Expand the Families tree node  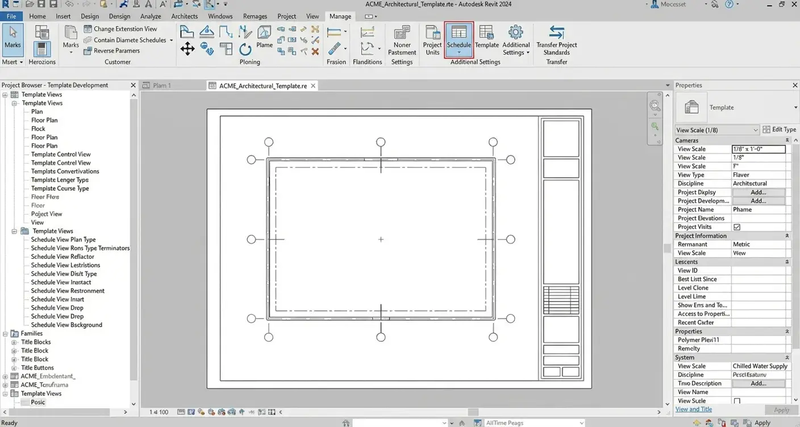5,334
